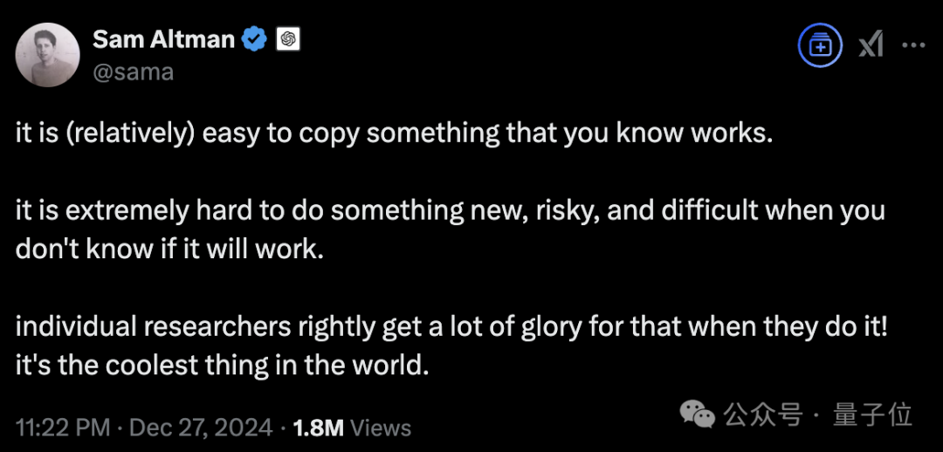Click the line 'it's the coolest thing in the world.'
This screenshot has width=943, height=452.
222,364
